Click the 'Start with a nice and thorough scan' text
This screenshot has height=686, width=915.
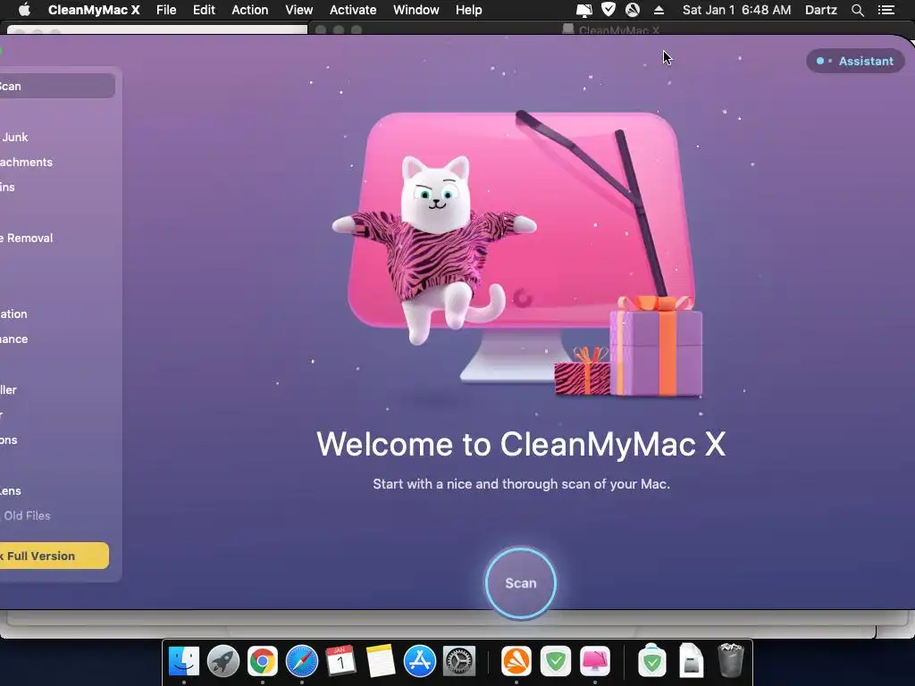tap(521, 484)
